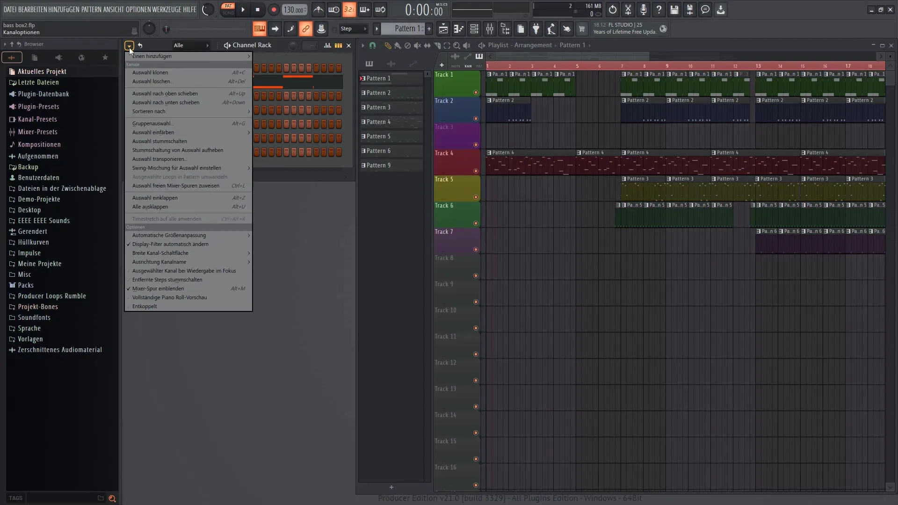Open 'Breite Kanal-Schaltfläche' submenu

tap(188, 253)
